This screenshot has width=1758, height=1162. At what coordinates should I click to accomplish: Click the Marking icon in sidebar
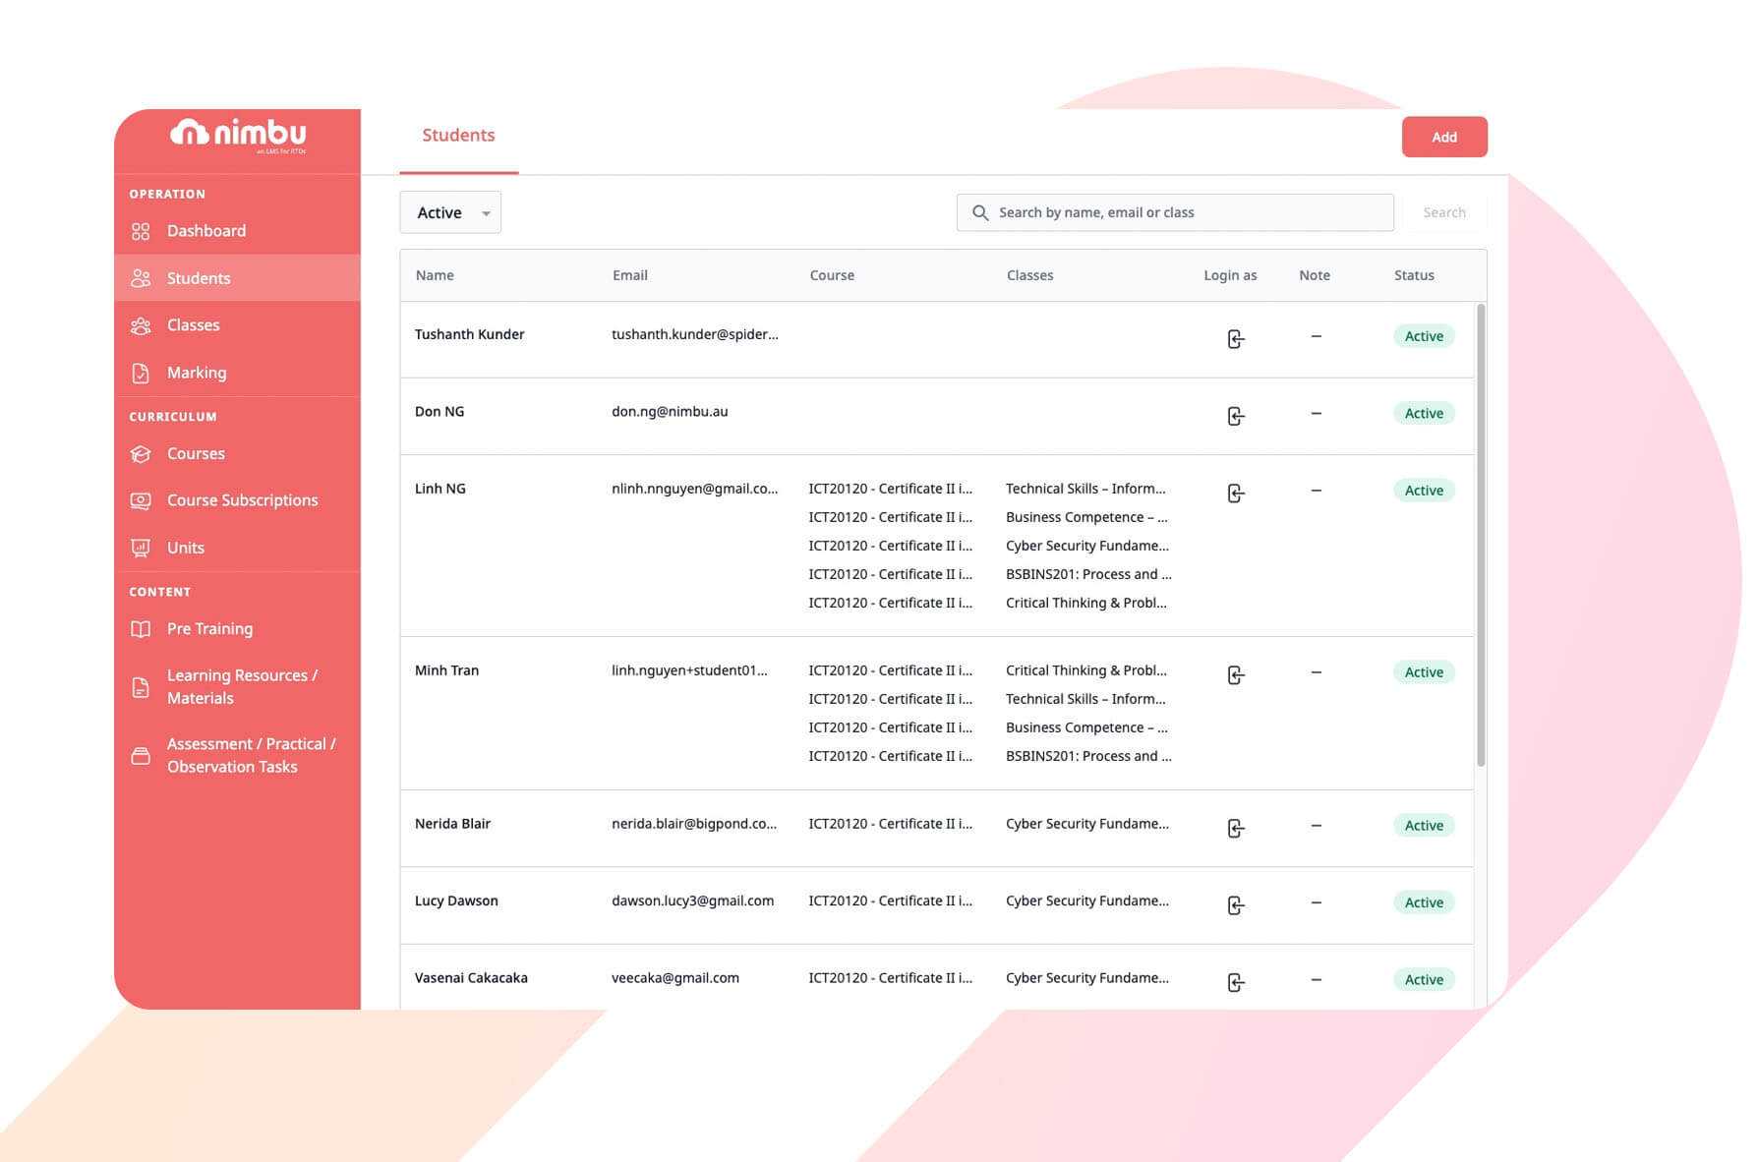click(141, 373)
